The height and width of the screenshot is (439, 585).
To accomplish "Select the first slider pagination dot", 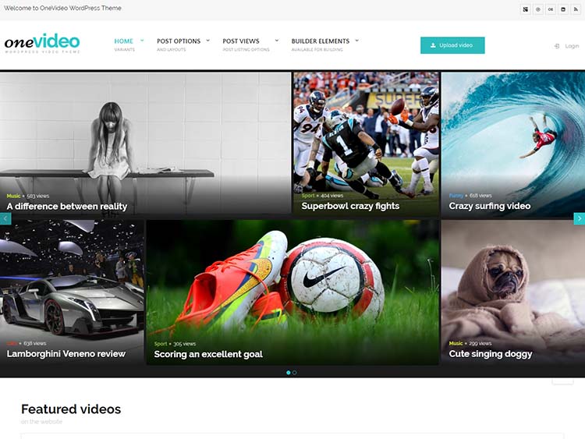I will pyautogui.click(x=288, y=373).
